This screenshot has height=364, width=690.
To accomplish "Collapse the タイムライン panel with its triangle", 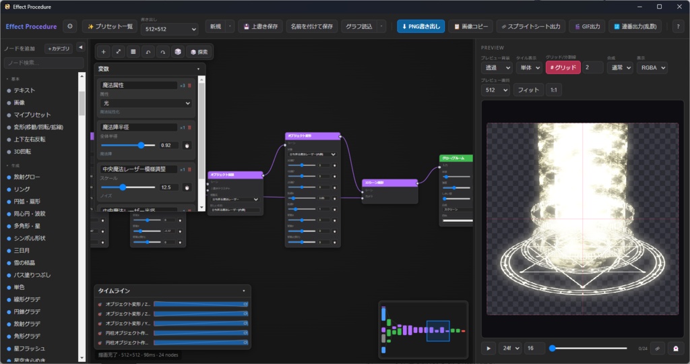I will point(244,291).
